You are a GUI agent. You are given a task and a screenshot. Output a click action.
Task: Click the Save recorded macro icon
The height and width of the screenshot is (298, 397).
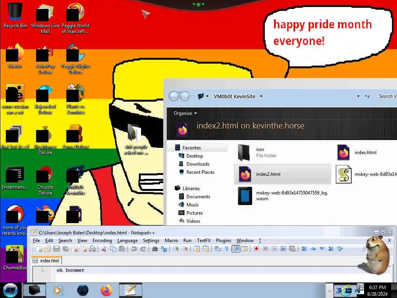pyautogui.click(x=292, y=249)
